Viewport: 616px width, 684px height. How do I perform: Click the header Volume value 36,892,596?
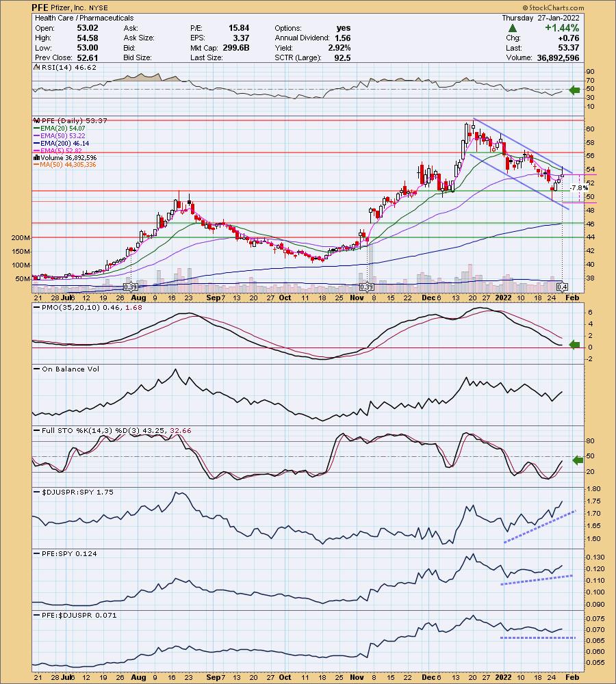pyautogui.click(x=559, y=58)
